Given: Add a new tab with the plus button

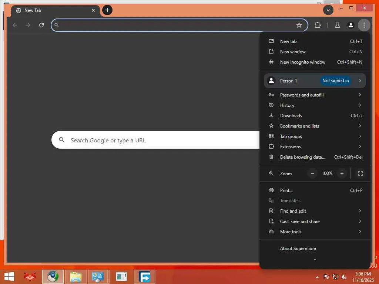Looking at the screenshot, I should [107, 10].
